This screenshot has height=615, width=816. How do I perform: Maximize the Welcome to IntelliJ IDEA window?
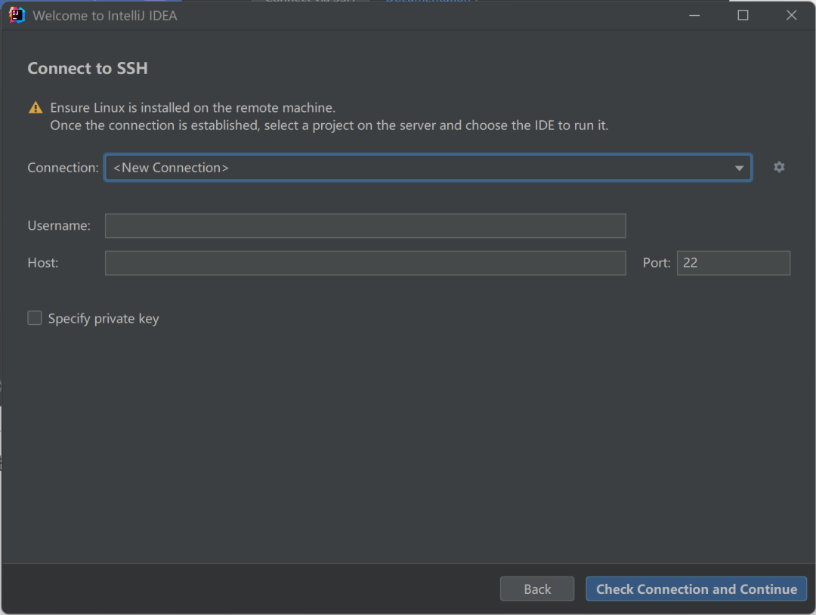pos(743,15)
